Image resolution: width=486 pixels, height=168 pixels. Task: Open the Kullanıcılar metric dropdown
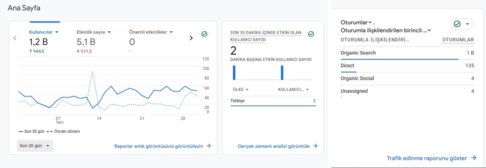[44, 32]
